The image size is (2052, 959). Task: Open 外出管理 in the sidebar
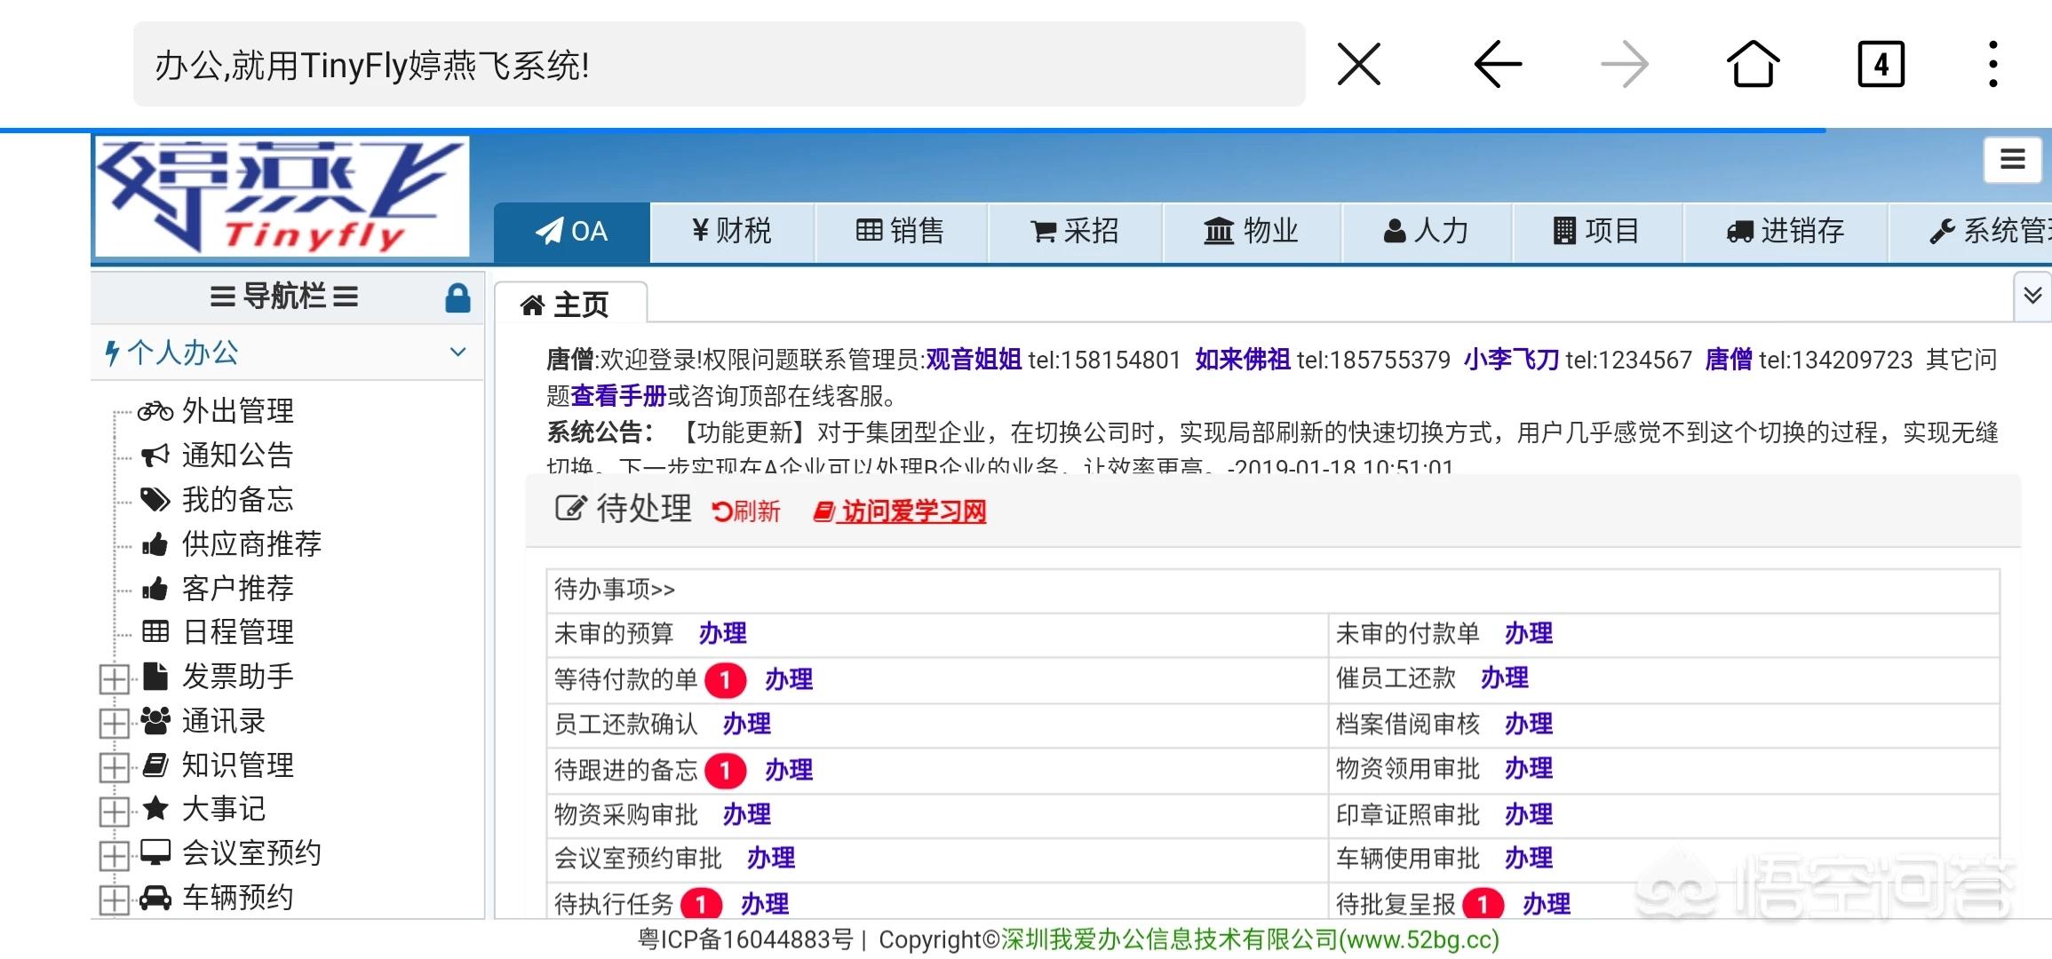pos(237,411)
